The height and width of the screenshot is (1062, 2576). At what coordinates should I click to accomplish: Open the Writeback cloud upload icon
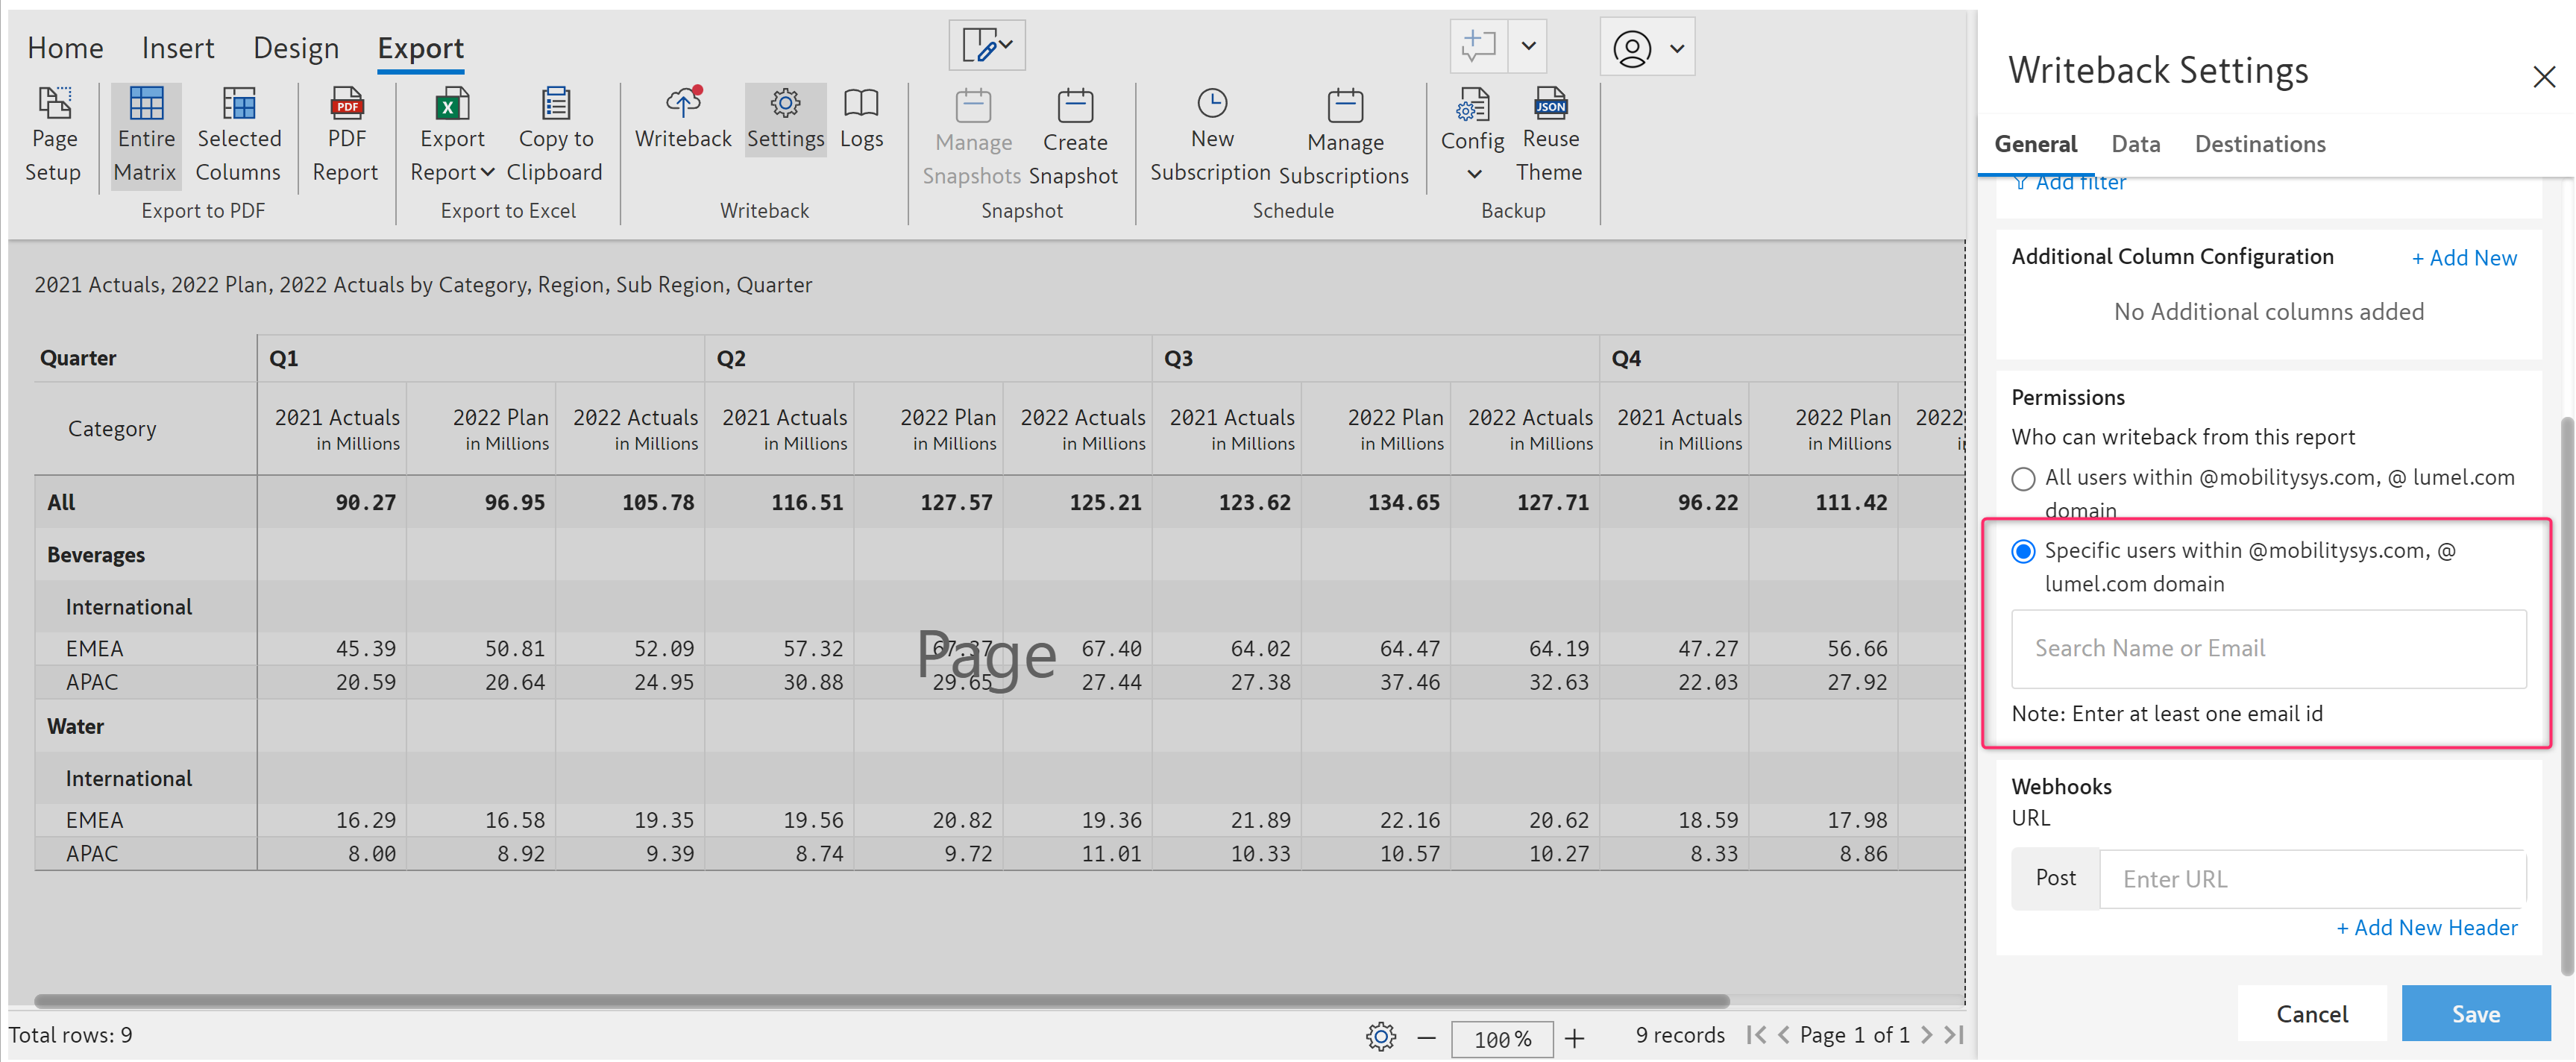[x=683, y=103]
